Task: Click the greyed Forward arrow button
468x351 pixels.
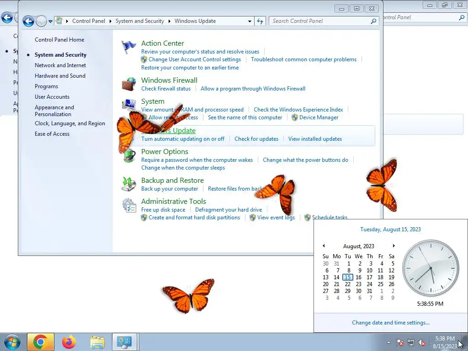Action: pos(41,21)
